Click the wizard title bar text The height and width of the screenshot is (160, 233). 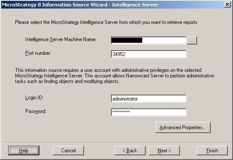[80, 5]
